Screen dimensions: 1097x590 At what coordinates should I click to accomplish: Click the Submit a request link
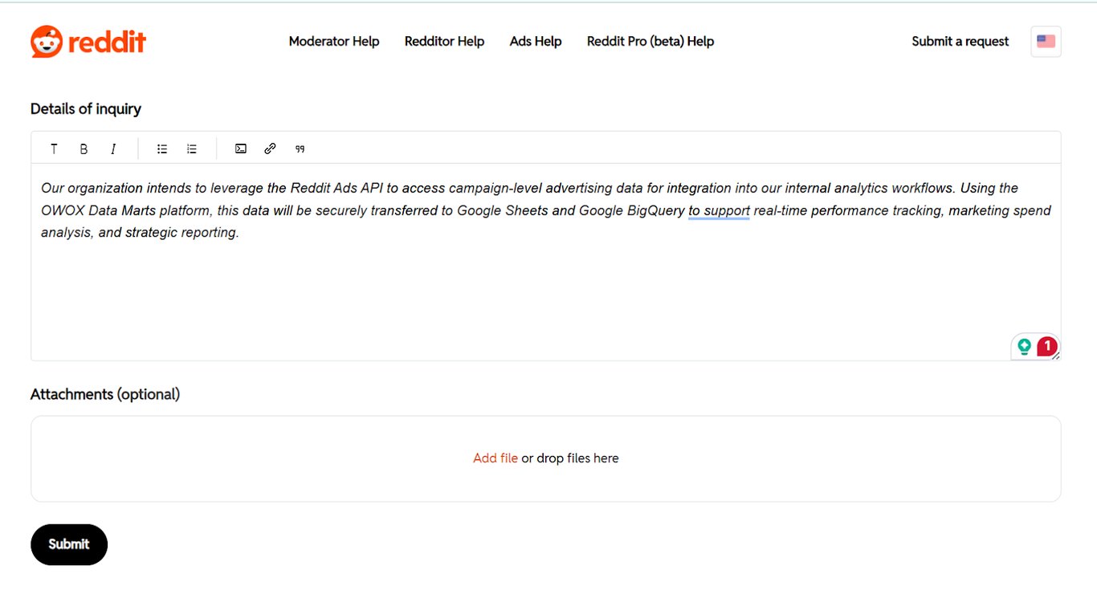960,41
